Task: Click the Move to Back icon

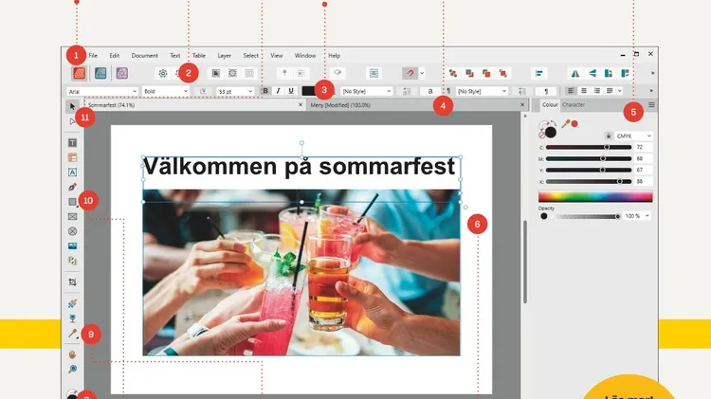Action: click(x=452, y=73)
